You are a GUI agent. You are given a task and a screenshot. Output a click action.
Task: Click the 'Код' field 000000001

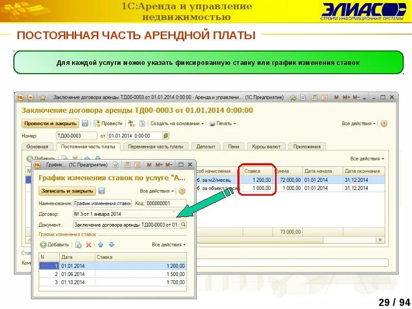166,203
